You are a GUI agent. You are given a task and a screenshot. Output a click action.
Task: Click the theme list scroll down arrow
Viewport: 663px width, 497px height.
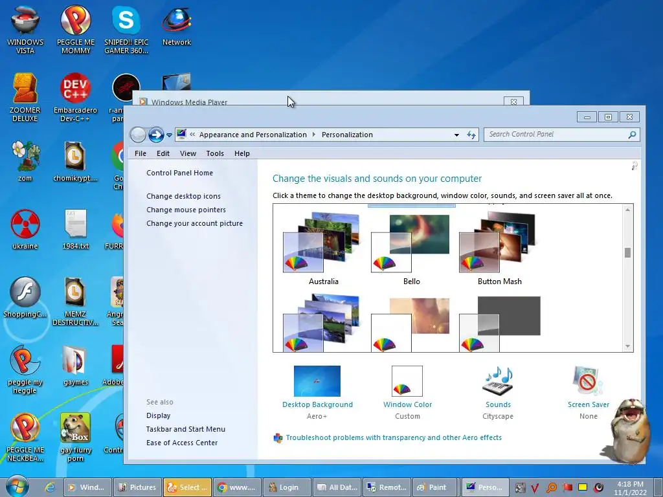click(x=627, y=346)
